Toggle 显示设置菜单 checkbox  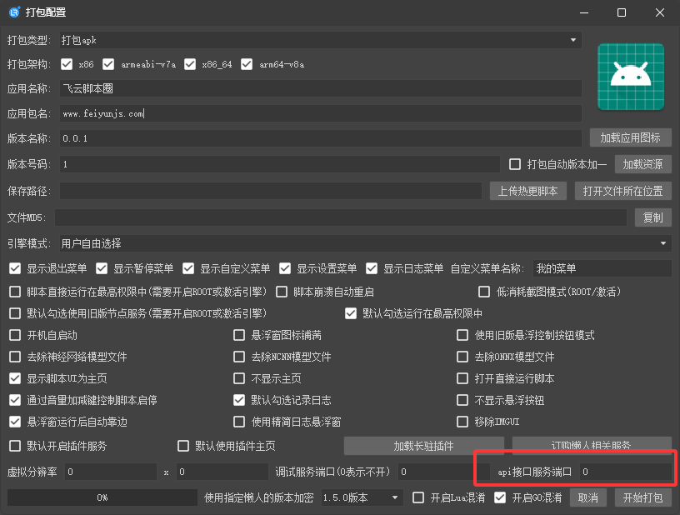(285, 269)
